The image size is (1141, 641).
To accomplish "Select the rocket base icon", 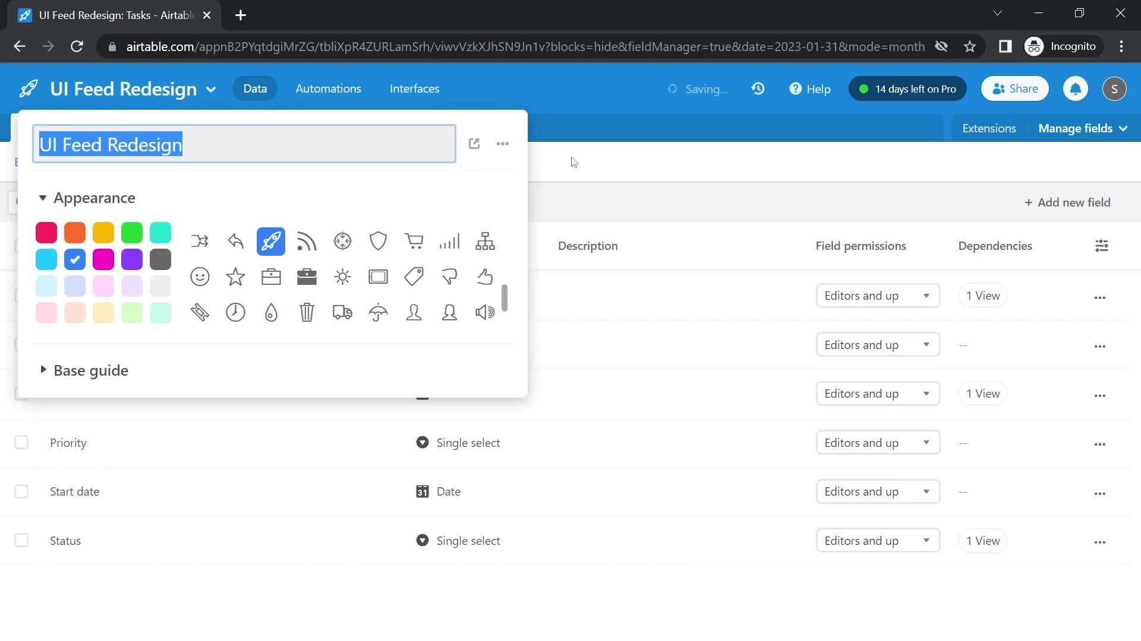I will tap(271, 242).
